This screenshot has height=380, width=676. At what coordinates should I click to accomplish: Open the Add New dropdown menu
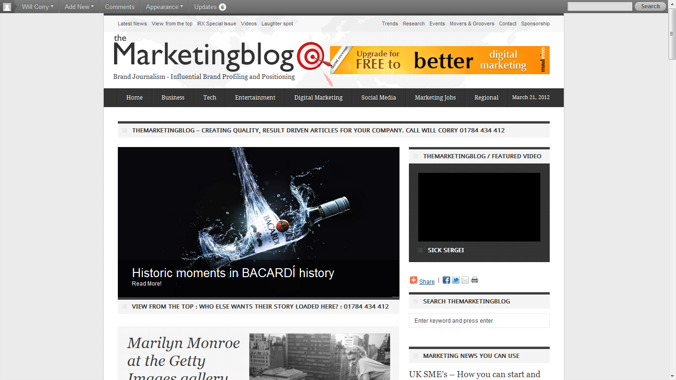[79, 7]
